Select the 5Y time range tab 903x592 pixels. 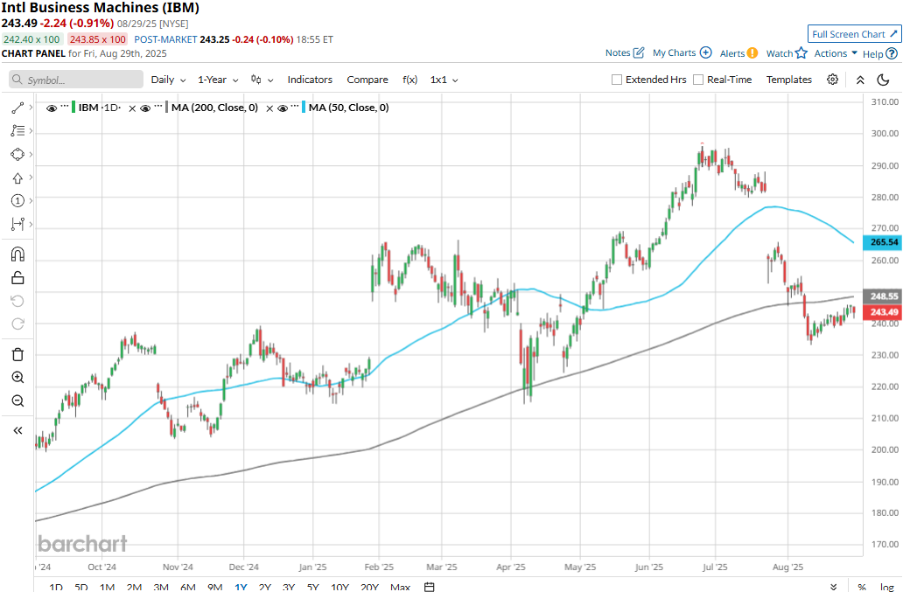tap(312, 587)
